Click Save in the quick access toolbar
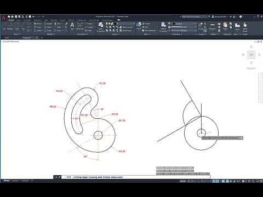 pos(16,16)
